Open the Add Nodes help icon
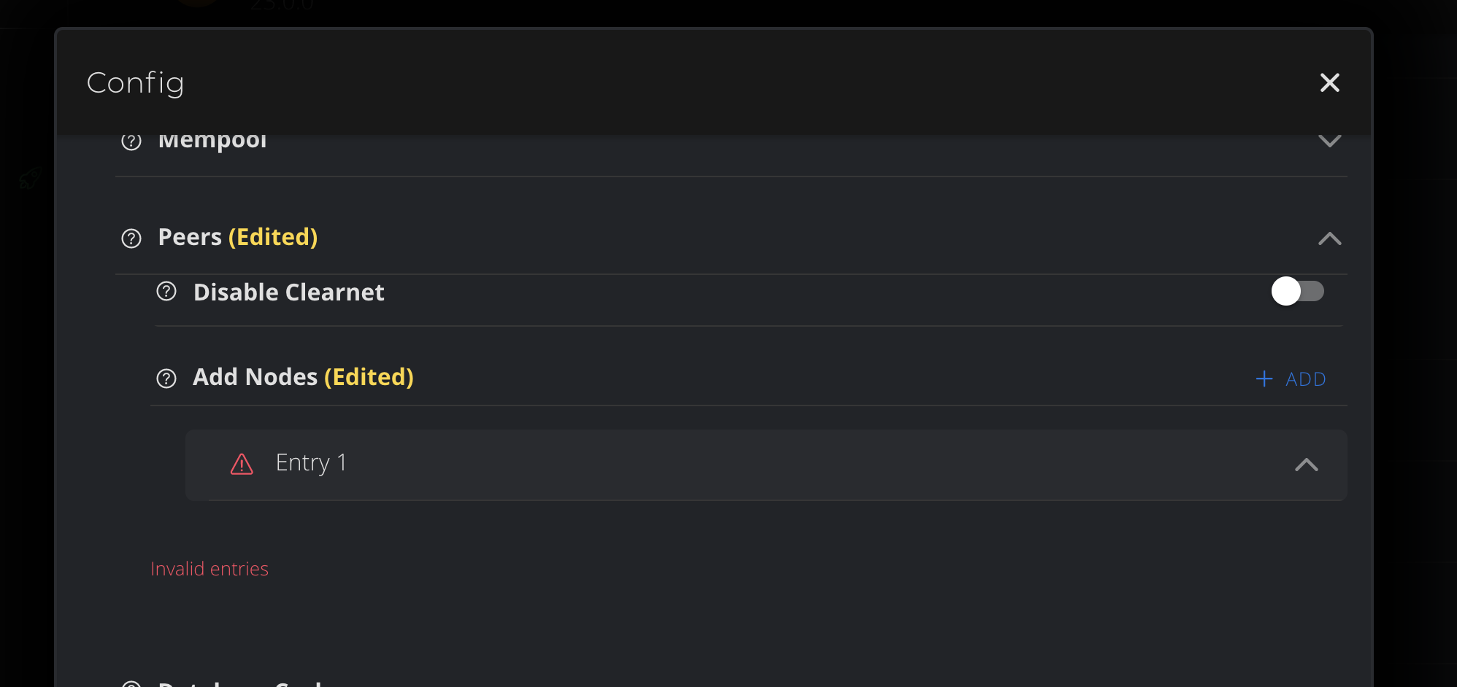 pyautogui.click(x=166, y=379)
